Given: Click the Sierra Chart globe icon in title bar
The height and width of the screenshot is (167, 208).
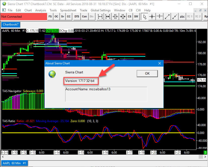Looking at the screenshot, I should click(4, 4).
